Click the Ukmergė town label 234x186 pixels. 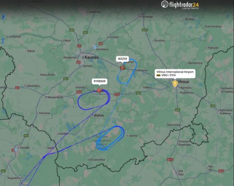tap(147, 17)
